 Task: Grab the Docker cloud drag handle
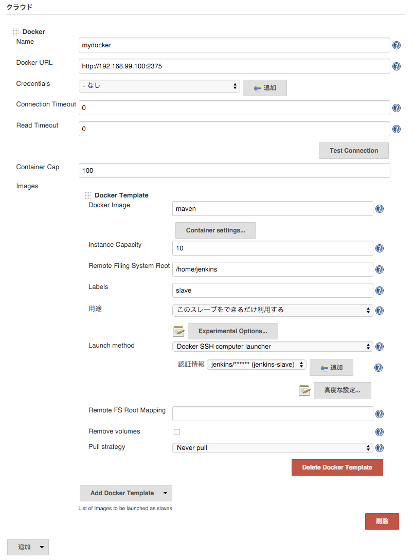[x=16, y=31]
